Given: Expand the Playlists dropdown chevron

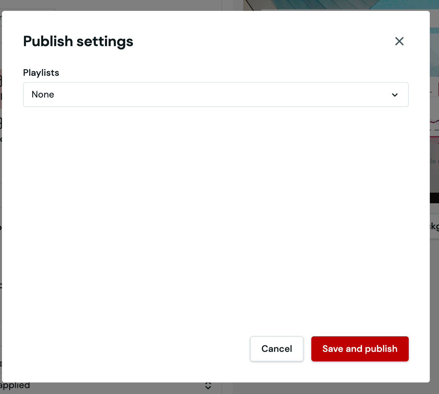Looking at the screenshot, I should click(395, 95).
